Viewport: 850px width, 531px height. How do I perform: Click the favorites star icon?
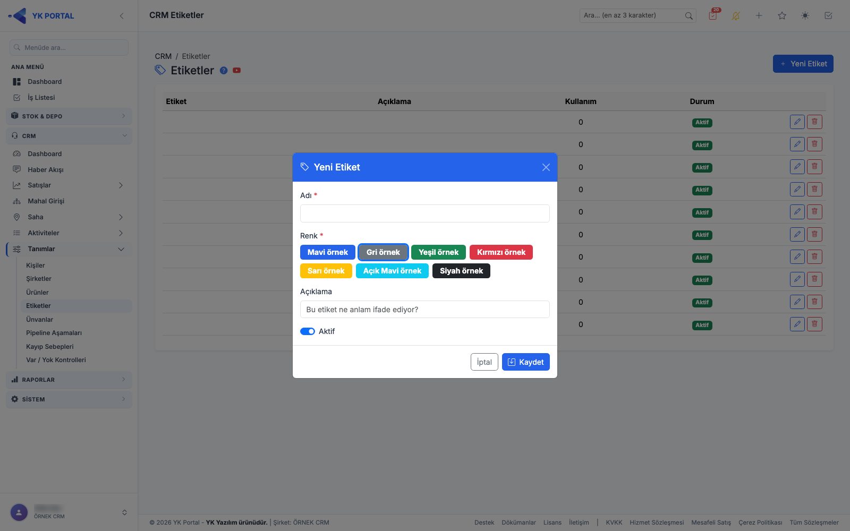(782, 15)
